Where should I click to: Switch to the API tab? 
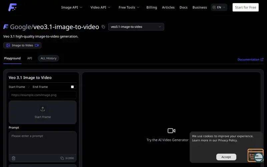tap(30, 58)
